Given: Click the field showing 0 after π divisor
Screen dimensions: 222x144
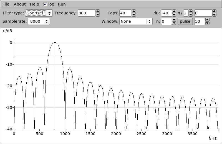Looking at the screenshot, I should pos(203,13).
